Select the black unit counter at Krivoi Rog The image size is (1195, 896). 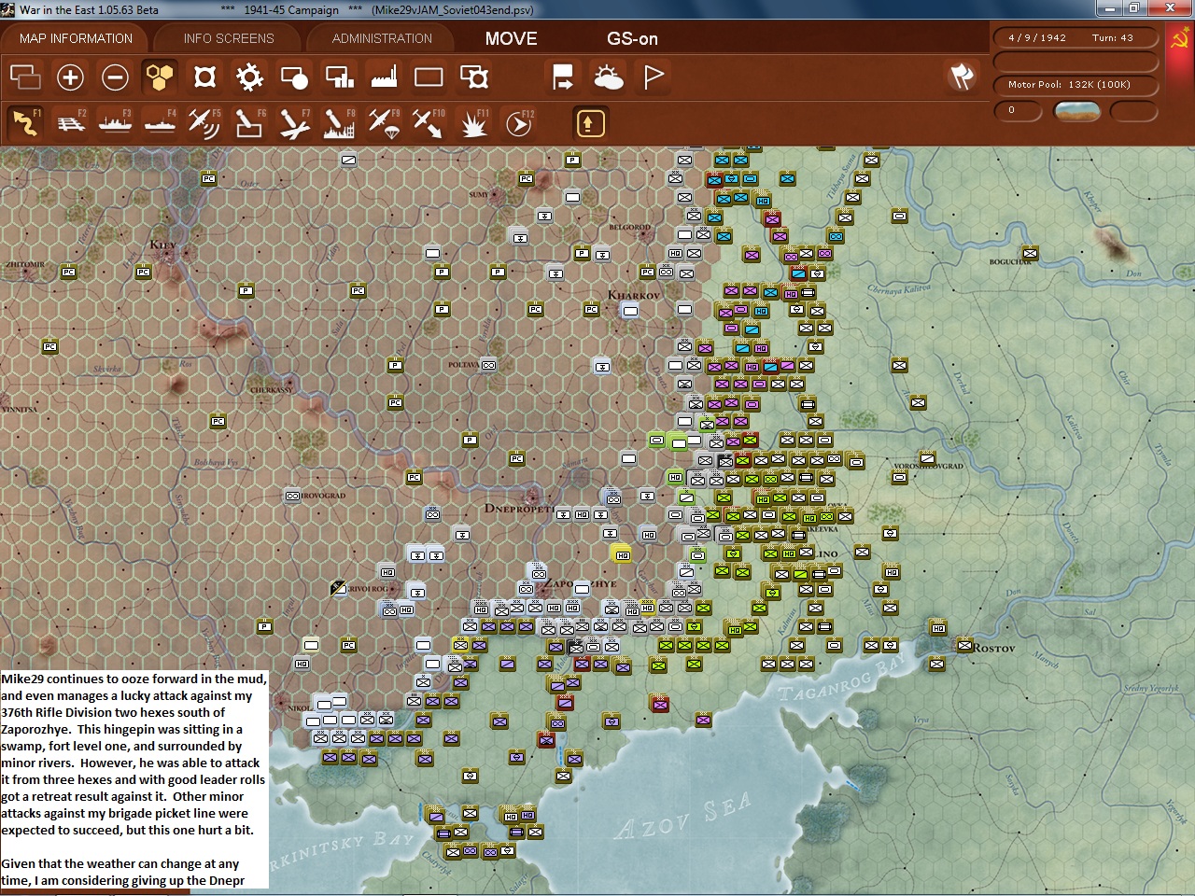coord(338,588)
